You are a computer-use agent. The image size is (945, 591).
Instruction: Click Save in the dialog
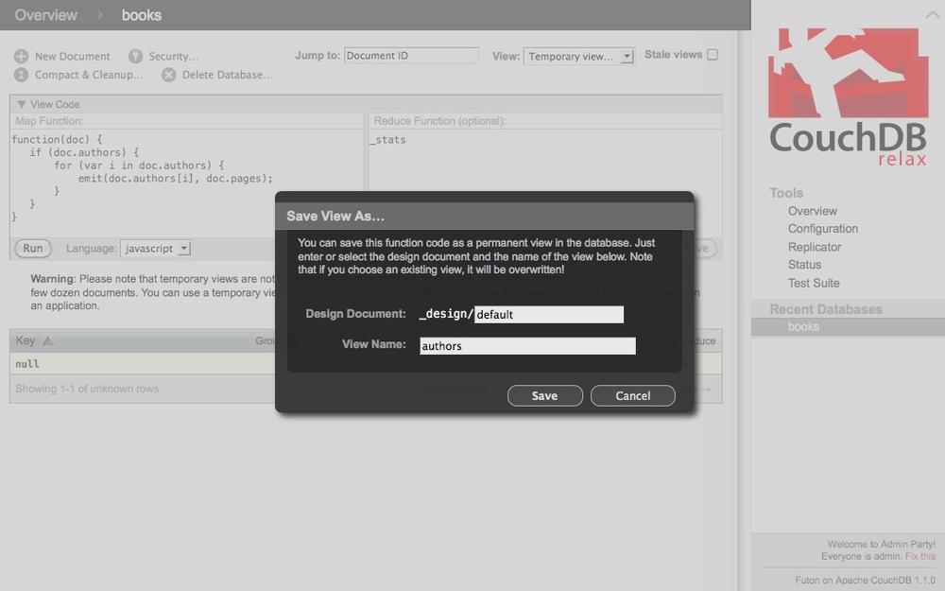tap(545, 395)
